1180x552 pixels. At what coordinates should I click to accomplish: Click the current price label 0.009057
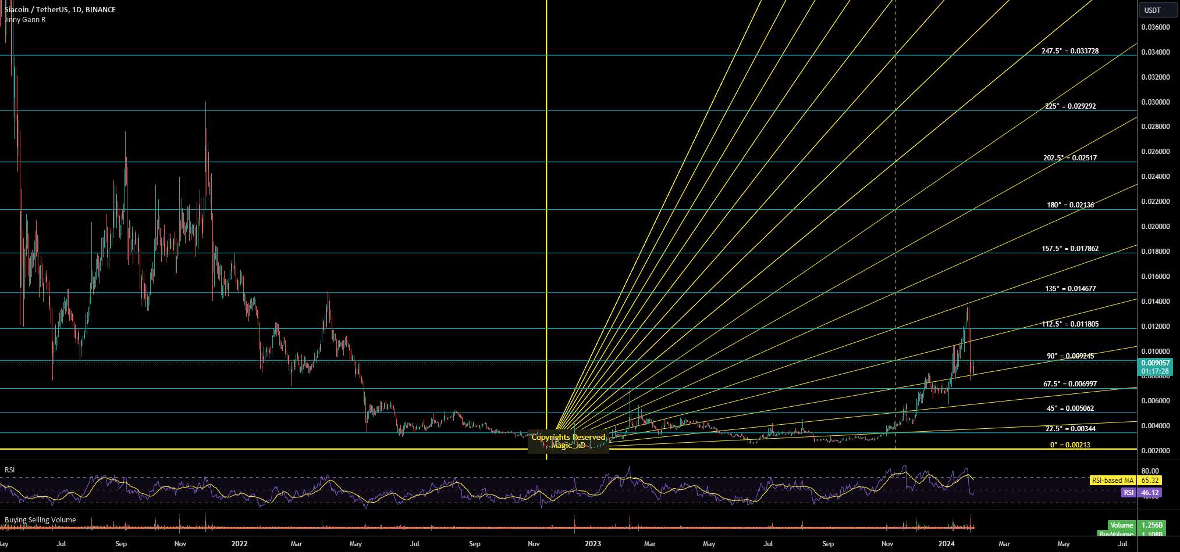[x=1155, y=363]
